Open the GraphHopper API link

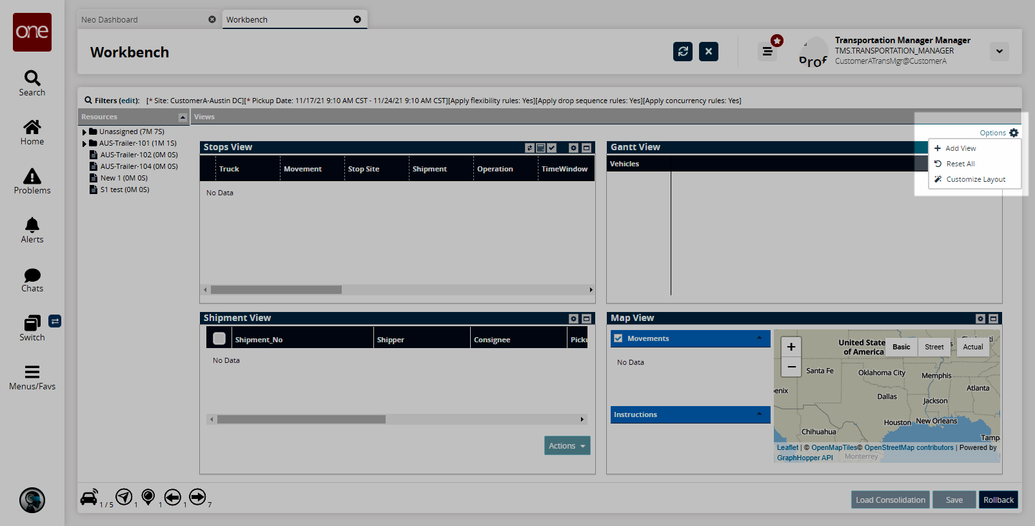(x=805, y=458)
